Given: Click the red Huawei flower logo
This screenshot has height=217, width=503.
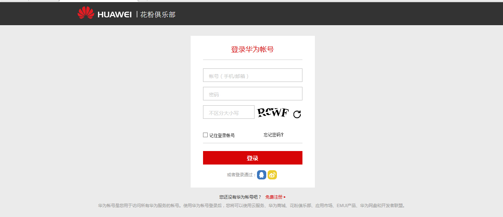Looking at the screenshot, I should point(86,13).
